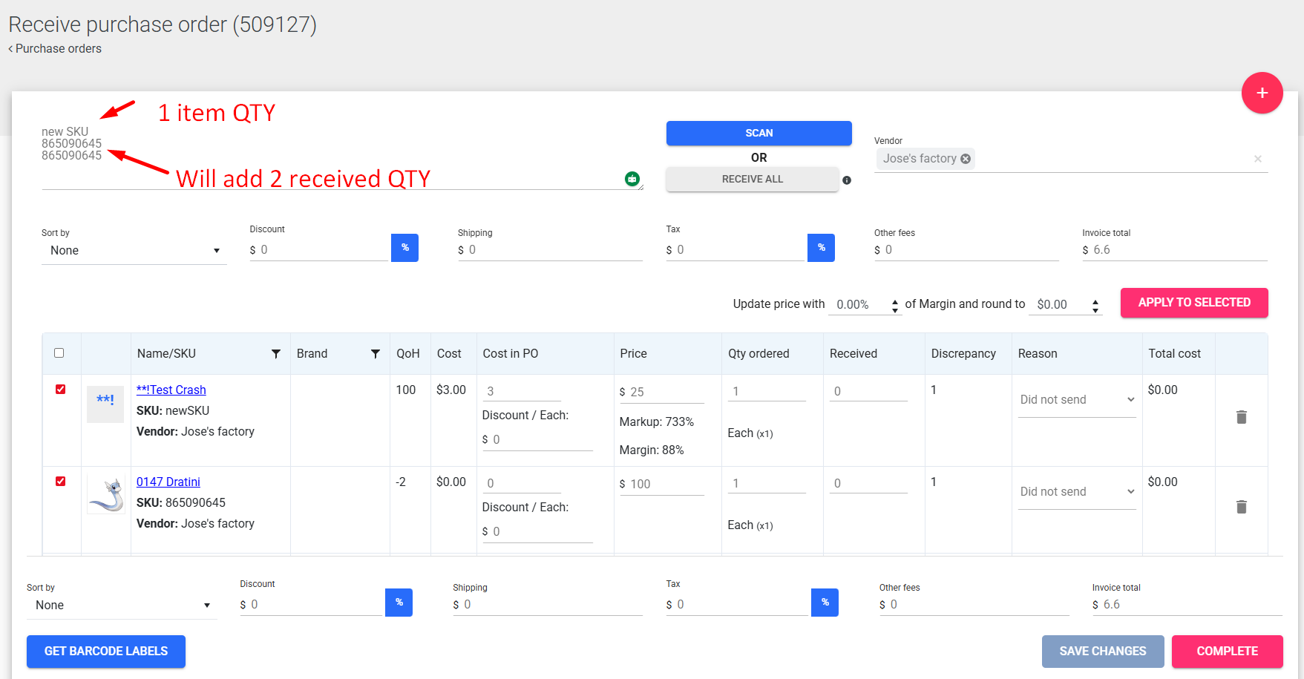The image size is (1304, 679).
Task: Open Reason dropdown for Dratini
Action: pyautogui.click(x=1076, y=492)
